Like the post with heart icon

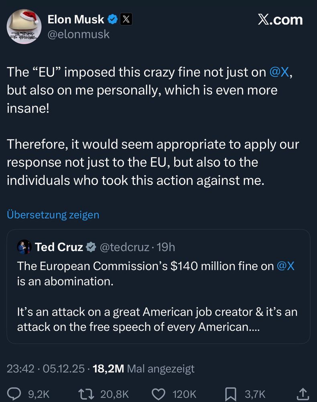pos(159,394)
